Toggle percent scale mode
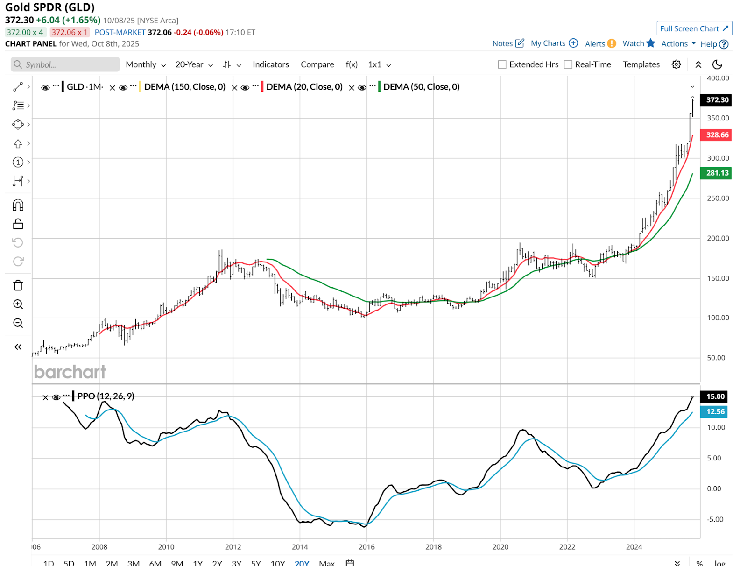 699,563
